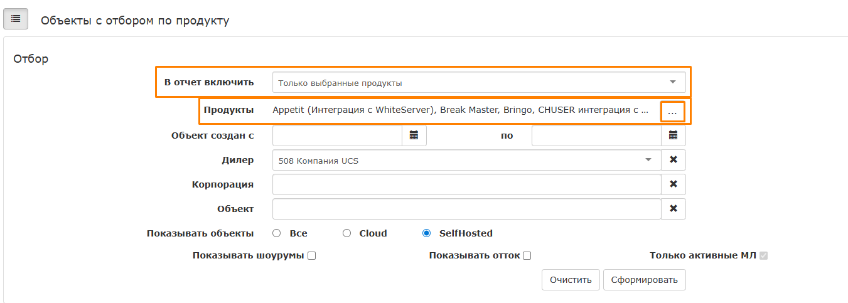Screen dimensions: 848x303
Task: Clear the Объект field with X
Action: pyautogui.click(x=673, y=209)
